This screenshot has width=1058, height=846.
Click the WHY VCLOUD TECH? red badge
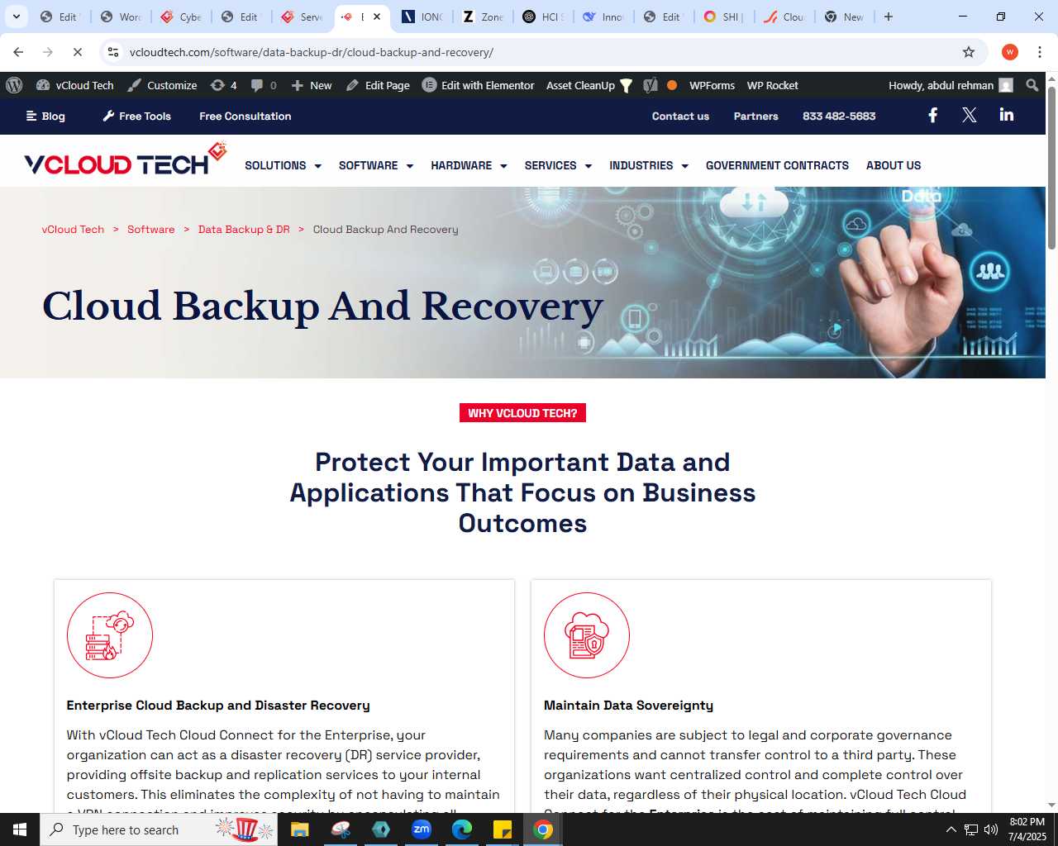click(x=522, y=413)
